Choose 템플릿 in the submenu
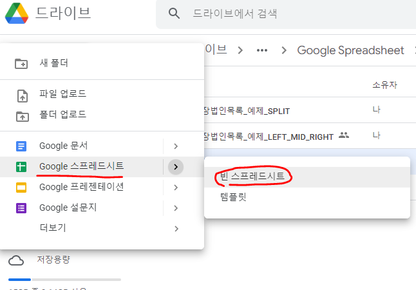The image size is (416, 290). tap(307, 197)
